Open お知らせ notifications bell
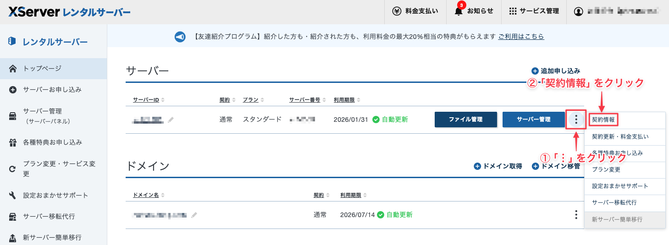Image resolution: width=669 pixels, height=245 pixels. [474, 11]
